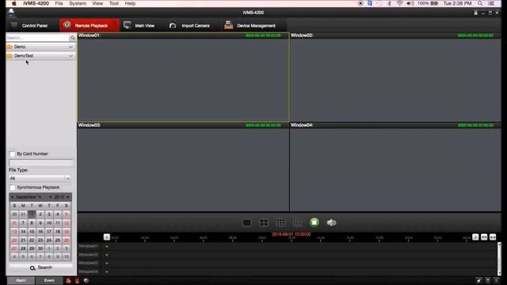This screenshot has height=285, width=507.
Task: Open the Main View tab
Action: (139, 25)
